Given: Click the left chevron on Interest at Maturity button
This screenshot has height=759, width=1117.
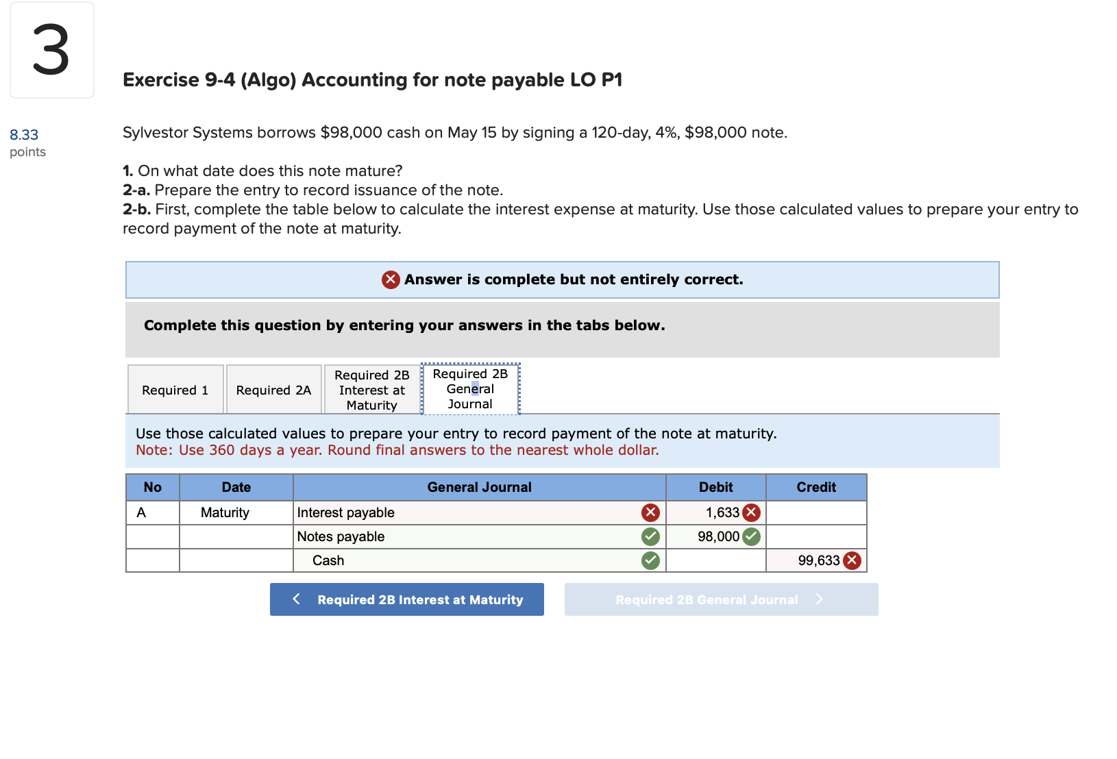Looking at the screenshot, I should (x=295, y=599).
